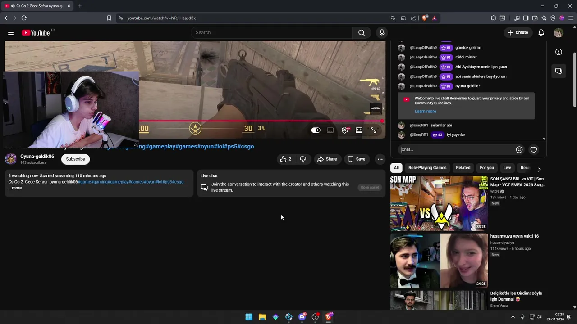This screenshot has height=324, width=577.
Task: Open the Oyuna-geldik06 channel name link
Action: pos(37,157)
